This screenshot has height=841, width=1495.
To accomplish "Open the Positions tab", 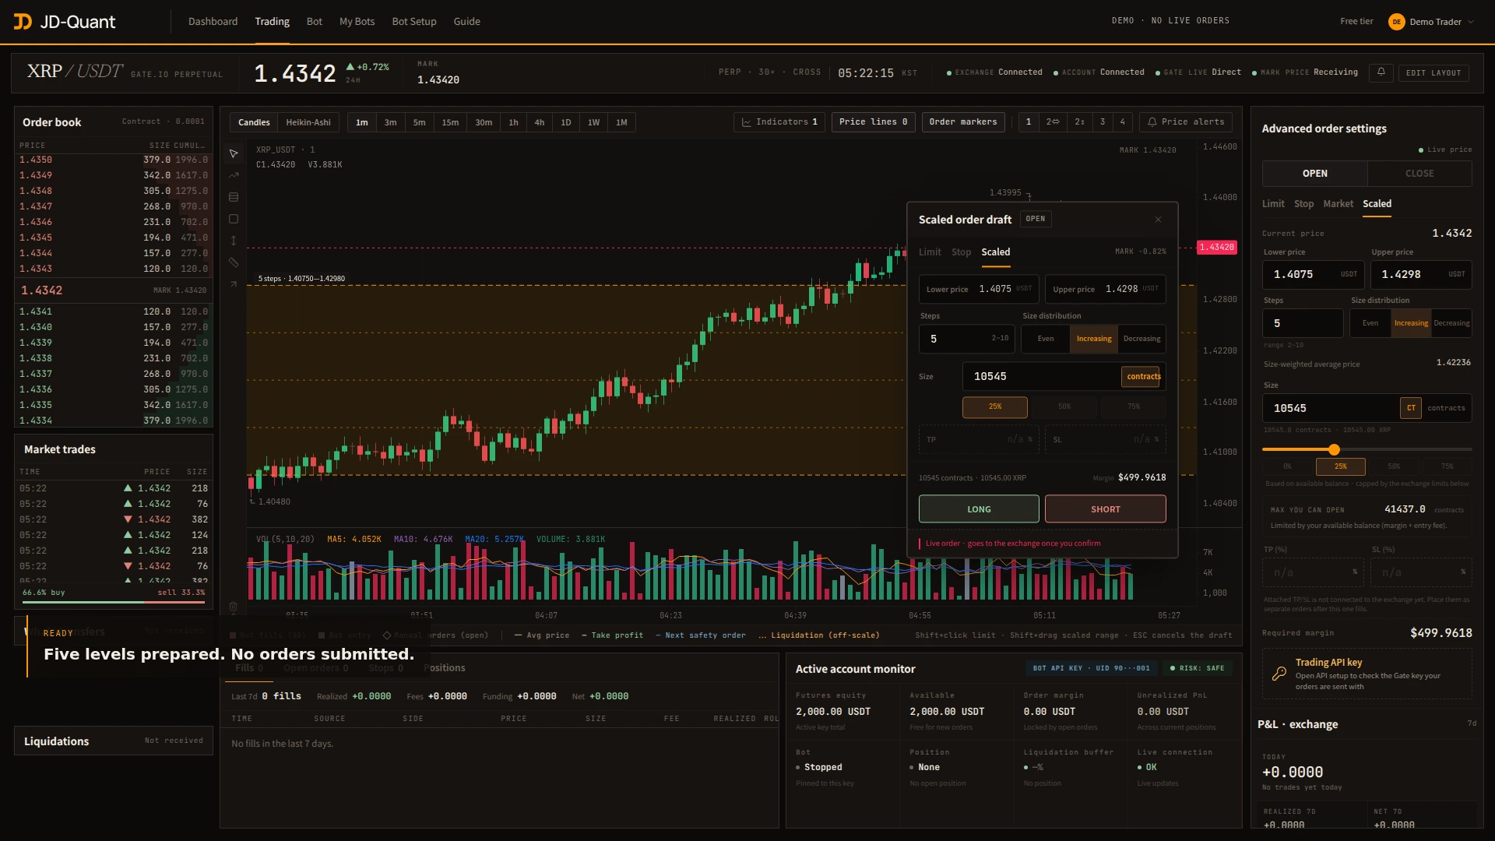I will (x=445, y=668).
